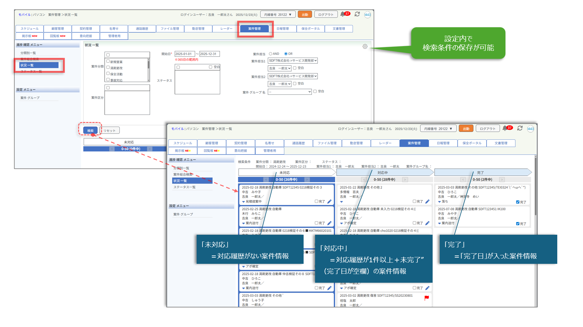This screenshot has height=327, width=583.
Task: Click the notification bell in the upper window
Action: 342,14
